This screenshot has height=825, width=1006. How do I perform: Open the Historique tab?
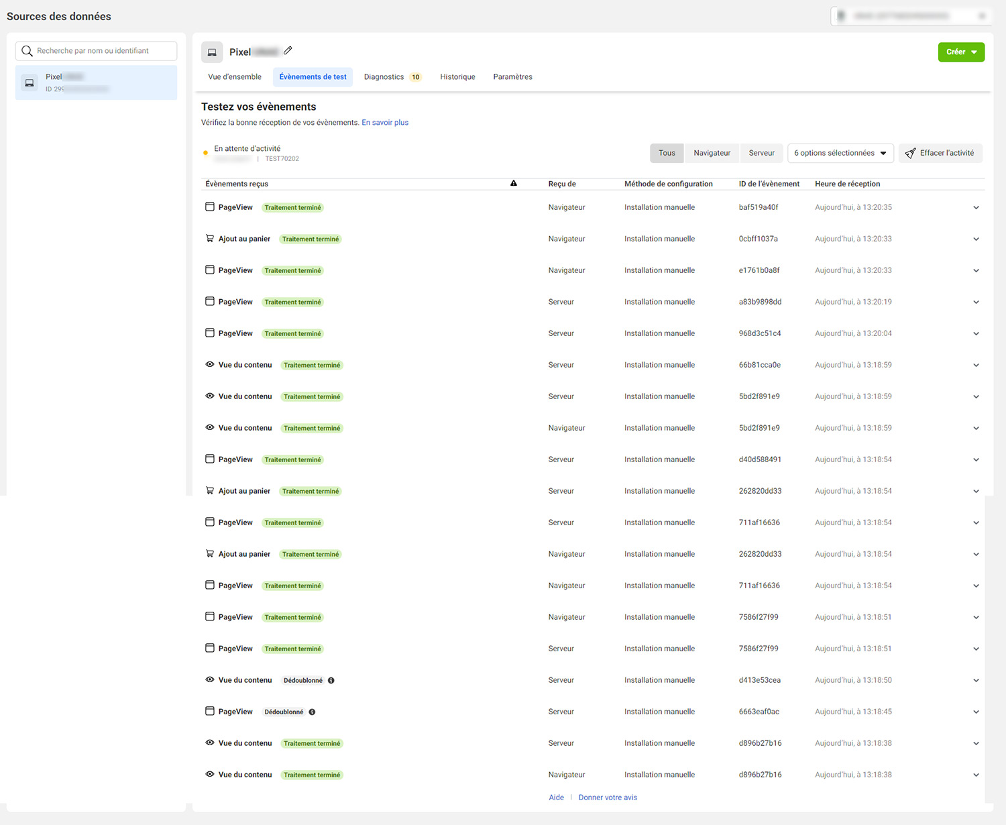(x=457, y=77)
